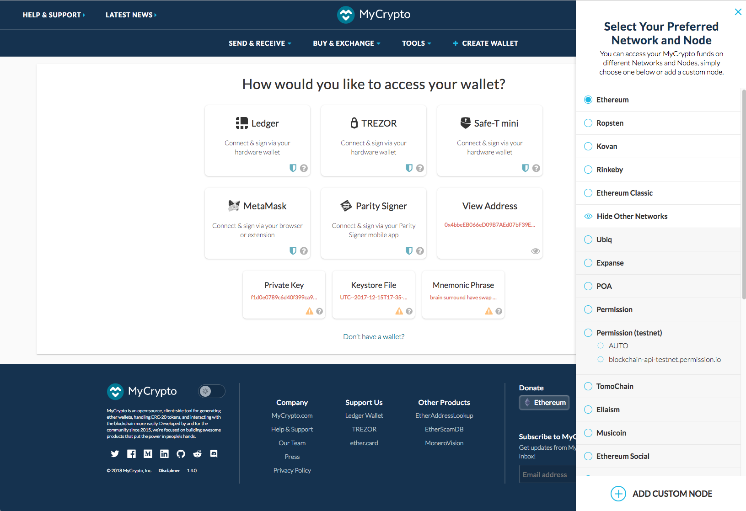The image size is (746, 511).
Task: Click the Don't have a wallet? link
Action: pos(374,336)
